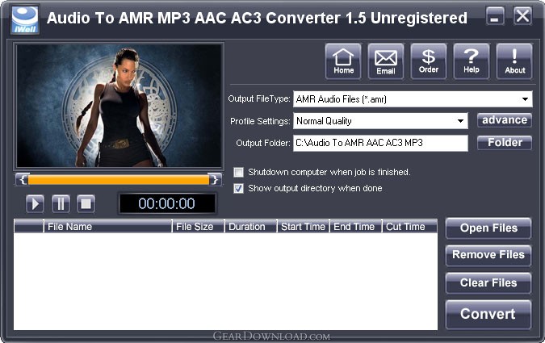Pause playback with the Pause button
Image resolution: width=545 pixels, height=343 pixels.
[x=61, y=203]
